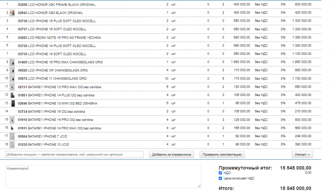The image size is (336, 192).
Task: Click price 125 000,00 of IPHONE 14 PRO OQ
Action: pyautogui.click(x=241, y=120)
